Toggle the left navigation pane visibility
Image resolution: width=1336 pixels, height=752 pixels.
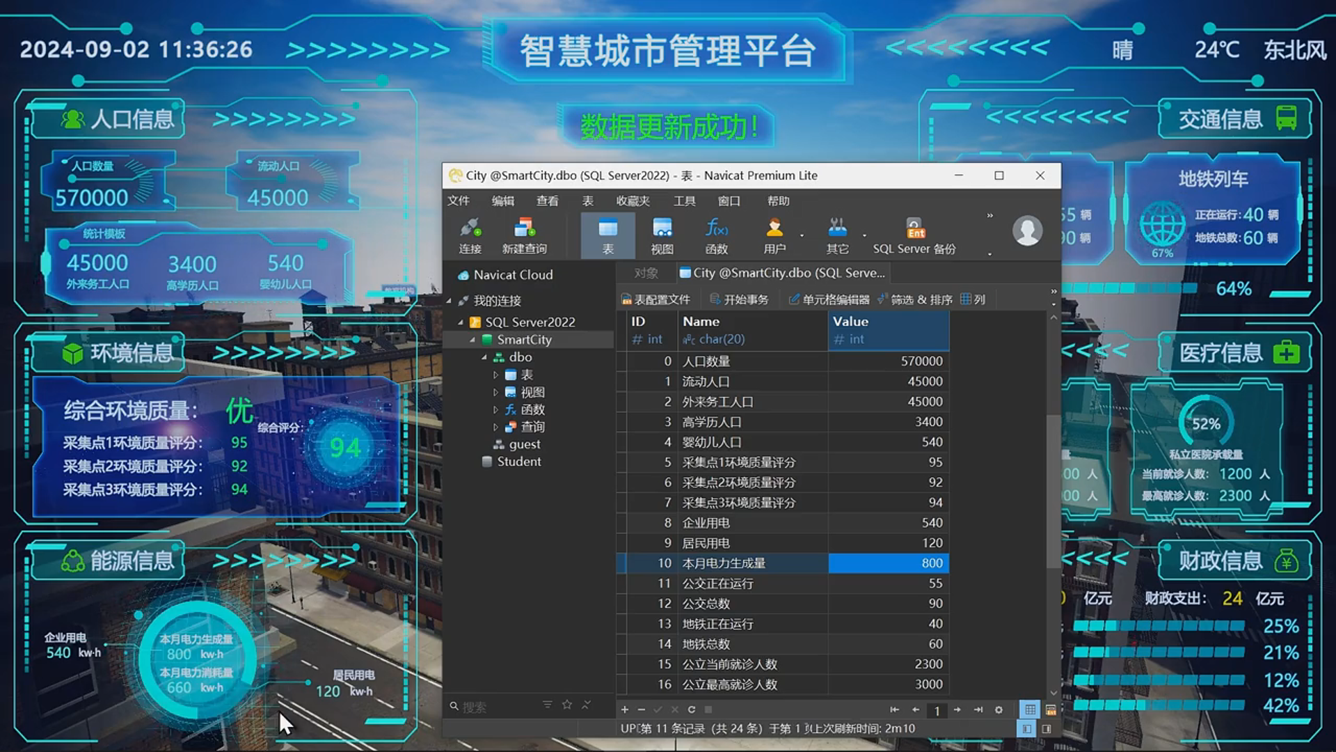(x=1026, y=728)
